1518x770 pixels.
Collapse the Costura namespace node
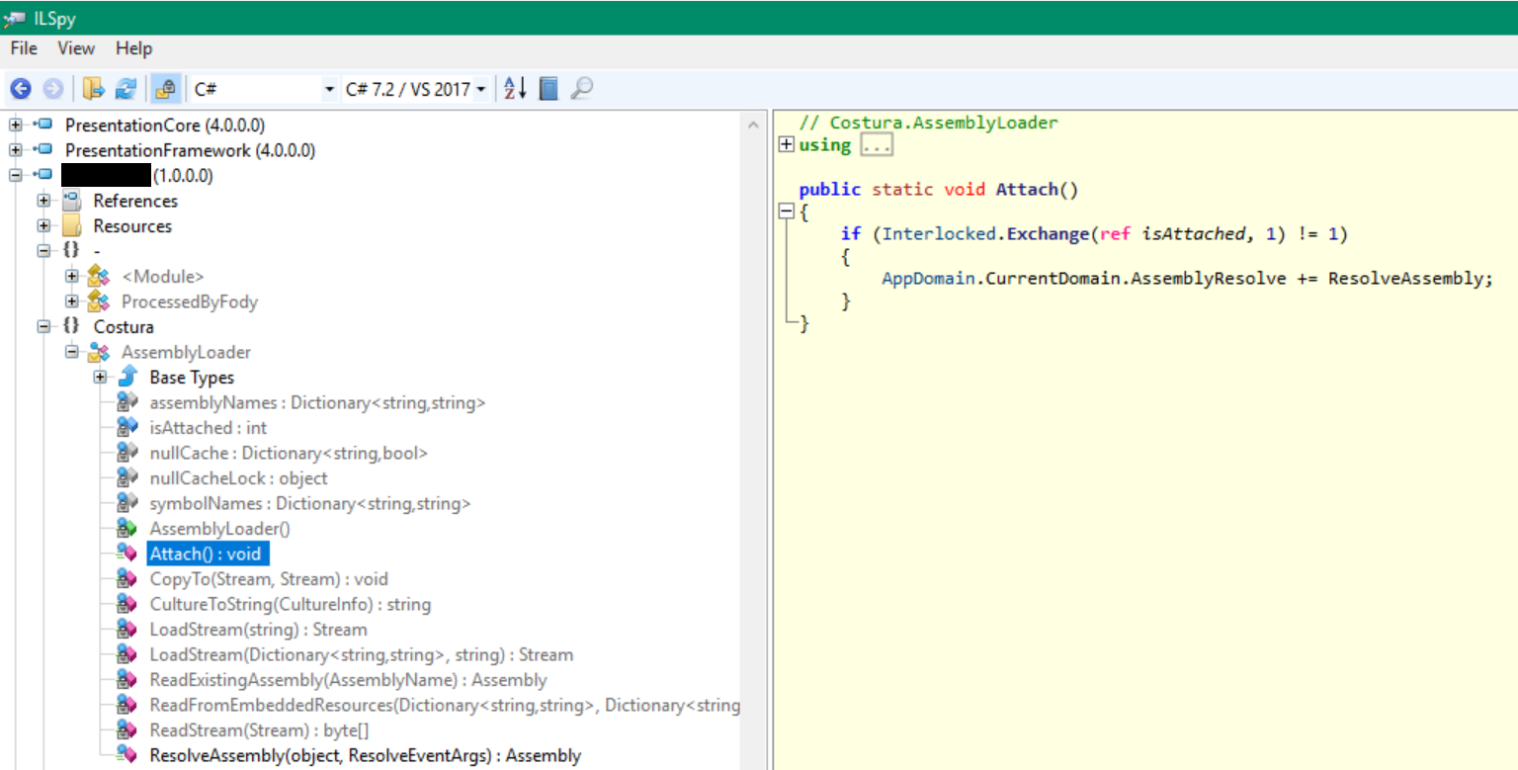43,327
